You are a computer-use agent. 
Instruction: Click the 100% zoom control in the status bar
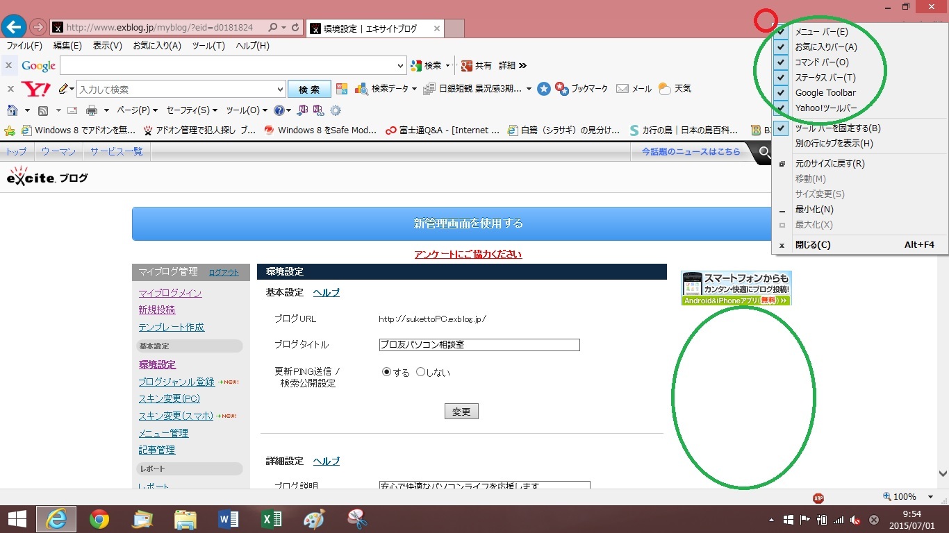(x=902, y=496)
